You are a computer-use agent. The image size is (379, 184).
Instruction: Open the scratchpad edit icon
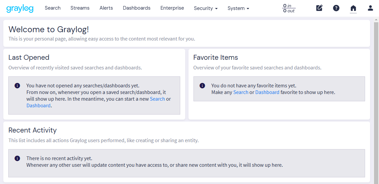tap(319, 8)
